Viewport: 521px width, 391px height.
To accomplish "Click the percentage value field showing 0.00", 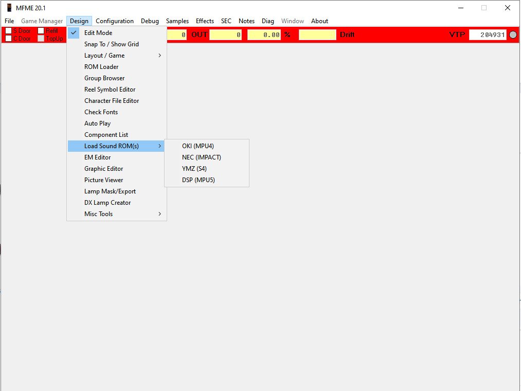I will click(x=264, y=34).
